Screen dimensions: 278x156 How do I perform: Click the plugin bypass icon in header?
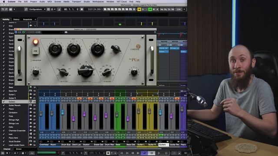tap(16, 32)
